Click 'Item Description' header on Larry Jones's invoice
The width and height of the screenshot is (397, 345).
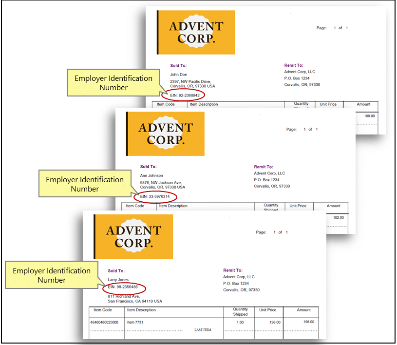tap(141, 310)
